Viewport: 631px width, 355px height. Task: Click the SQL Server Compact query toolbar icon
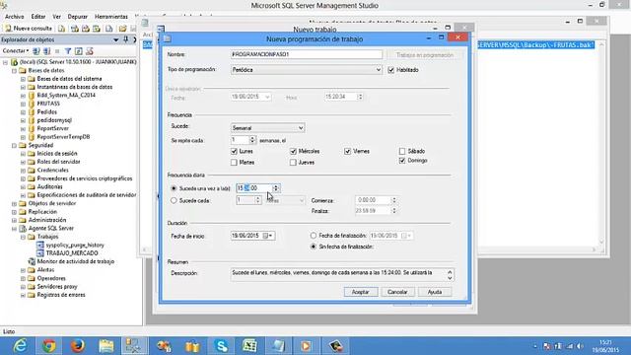point(109,29)
